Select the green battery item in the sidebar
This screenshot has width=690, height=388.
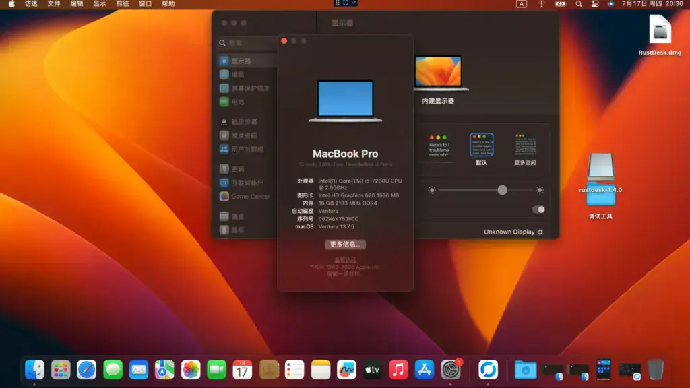pos(232,102)
